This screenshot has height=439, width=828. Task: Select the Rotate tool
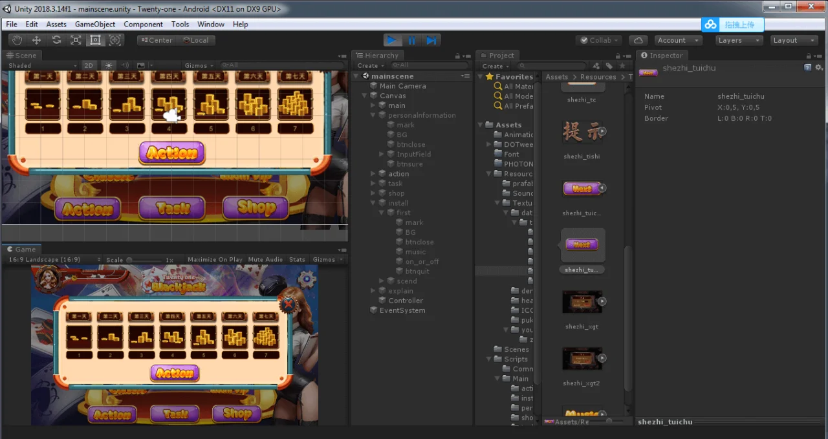click(x=56, y=40)
